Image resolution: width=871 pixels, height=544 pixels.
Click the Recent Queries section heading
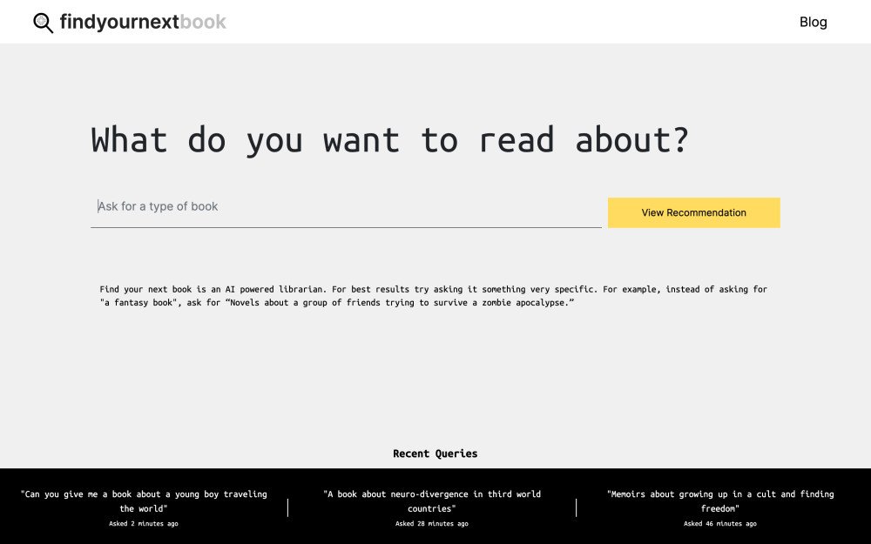coord(435,453)
